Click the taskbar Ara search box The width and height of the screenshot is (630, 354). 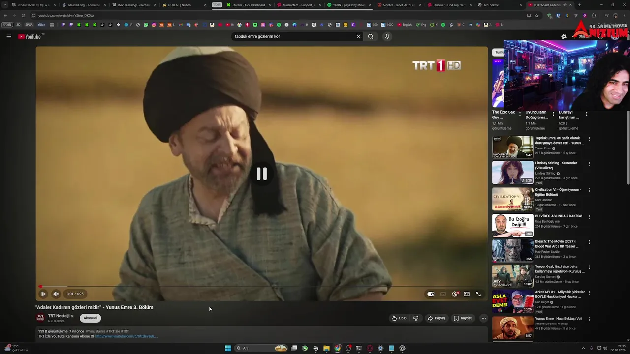pos(261,348)
